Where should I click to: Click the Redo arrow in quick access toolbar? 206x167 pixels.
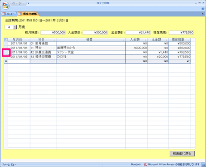20,3
